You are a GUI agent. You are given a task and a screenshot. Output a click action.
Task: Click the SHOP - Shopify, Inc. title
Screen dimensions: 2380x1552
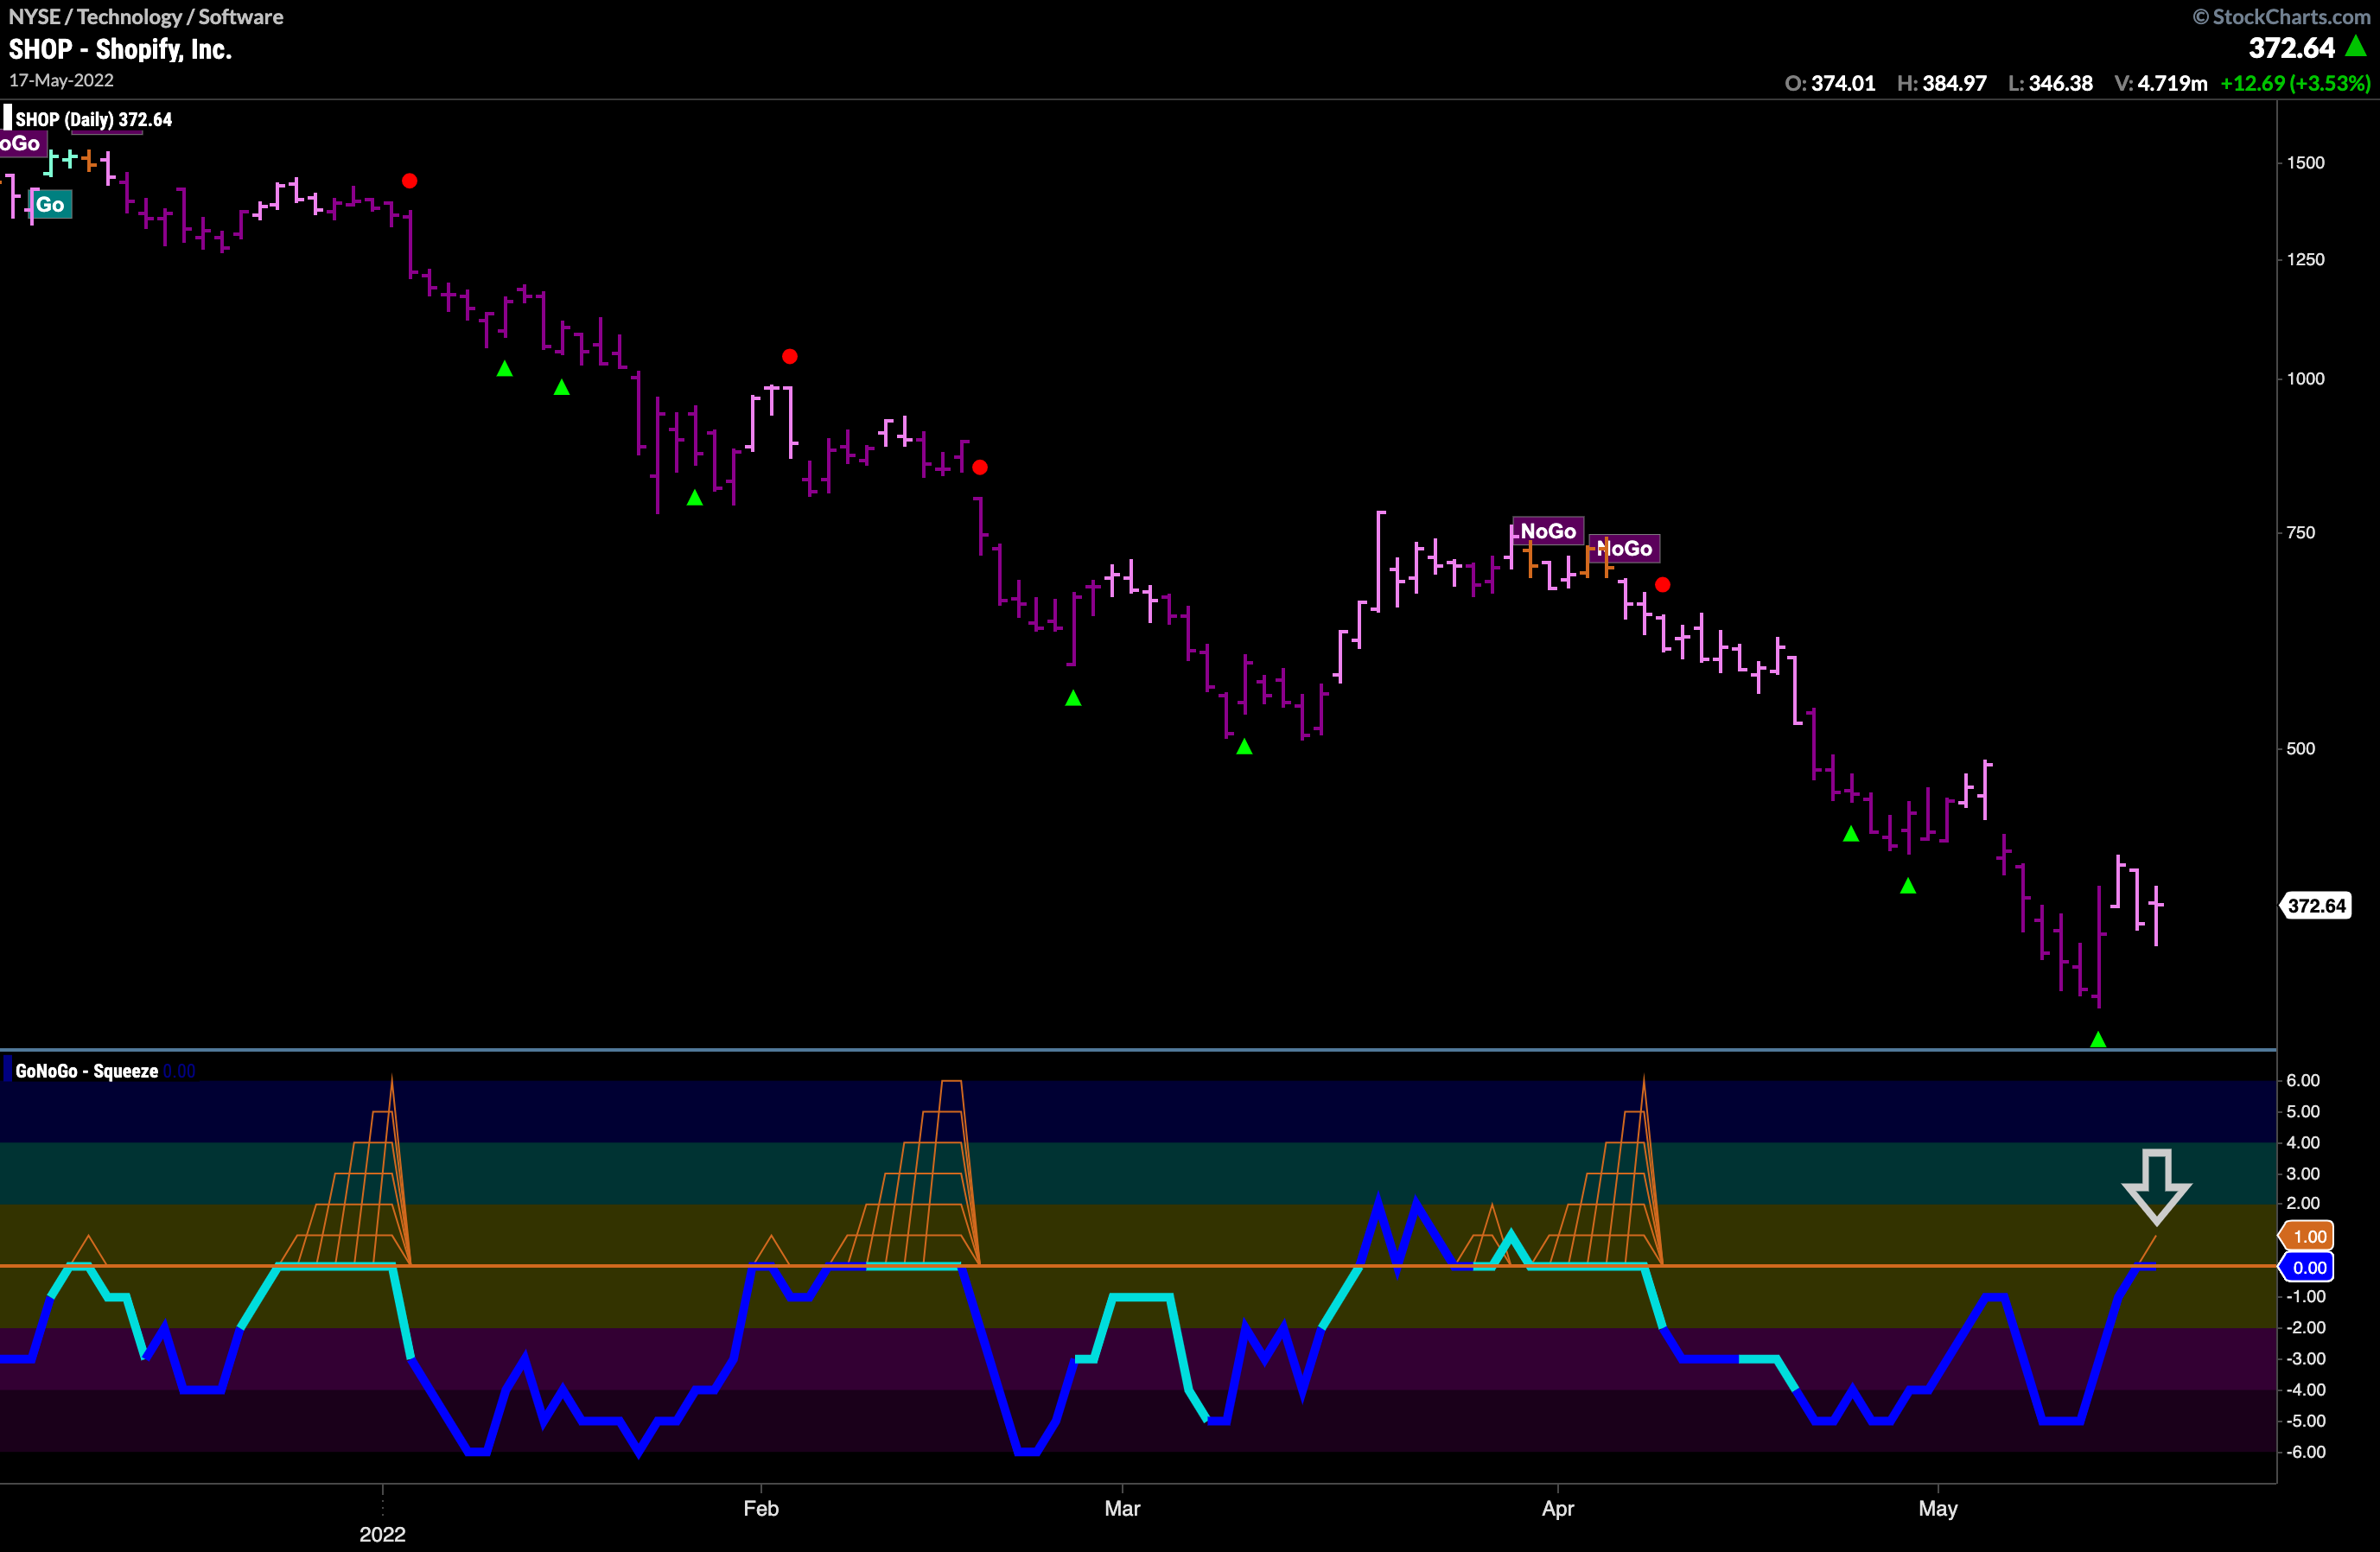click(x=120, y=49)
